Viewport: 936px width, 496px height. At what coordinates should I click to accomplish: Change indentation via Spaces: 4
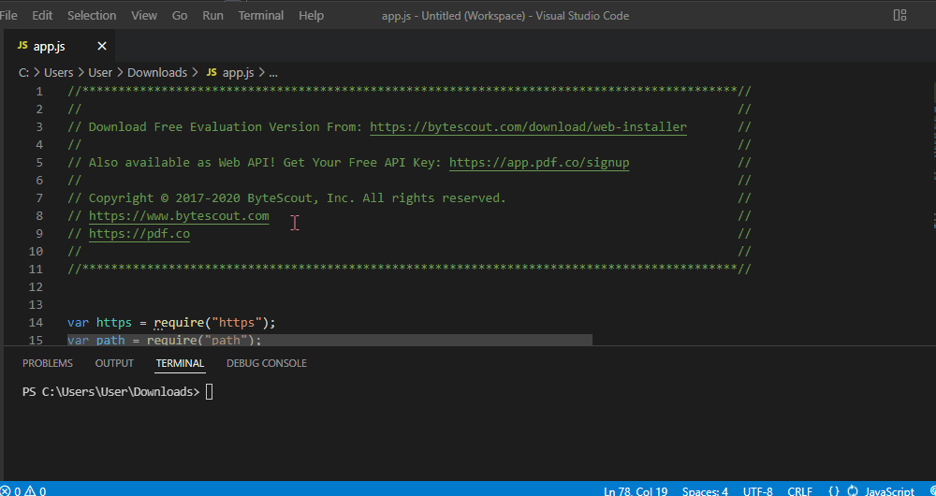[x=705, y=492]
